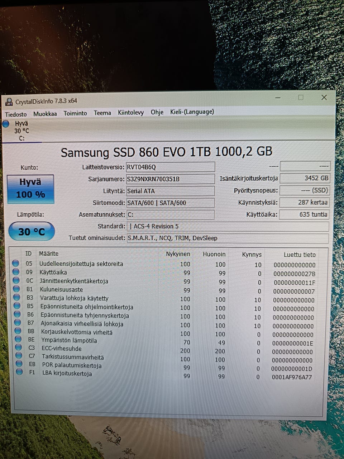The image size is (344, 459).
Task: Click the CrystalDiskInfo title bar app icon
Action: click(9, 102)
